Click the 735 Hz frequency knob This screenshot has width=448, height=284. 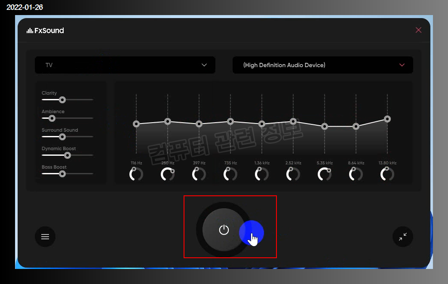click(230, 174)
